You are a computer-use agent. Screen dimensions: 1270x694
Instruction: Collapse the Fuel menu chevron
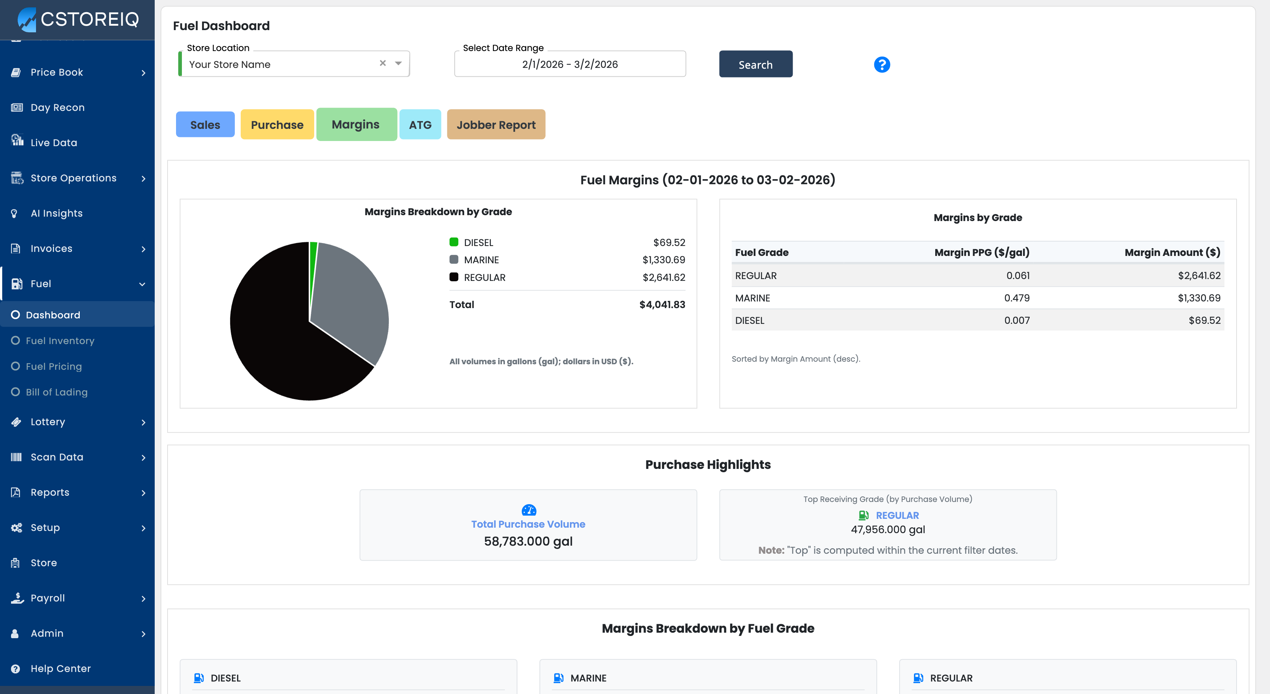(143, 284)
